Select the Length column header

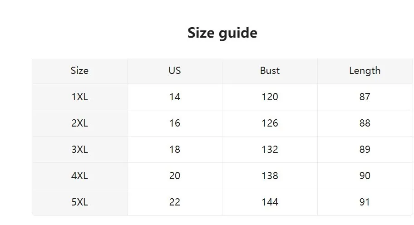coord(365,71)
